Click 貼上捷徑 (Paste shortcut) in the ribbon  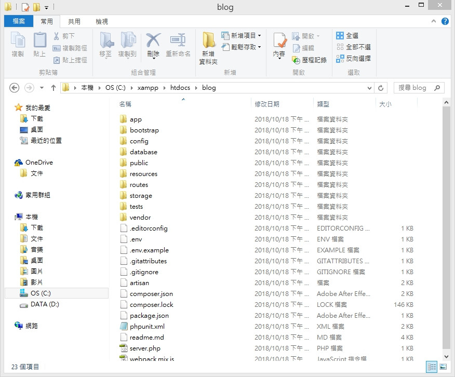pyautogui.click(x=70, y=60)
